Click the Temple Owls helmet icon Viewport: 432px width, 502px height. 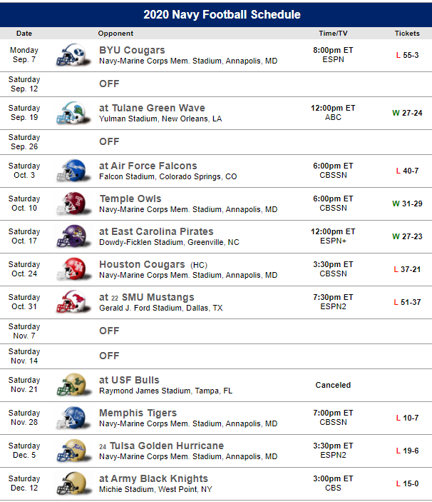tap(71, 204)
